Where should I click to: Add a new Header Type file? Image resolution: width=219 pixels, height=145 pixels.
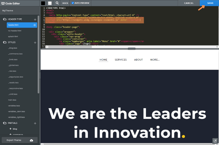point(35,20)
